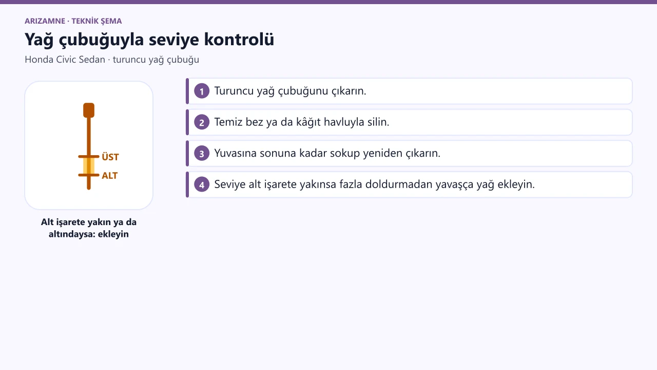Image resolution: width=657 pixels, height=370 pixels.
Task: Select the ALT mark label on dipstick
Action: [x=110, y=175]
